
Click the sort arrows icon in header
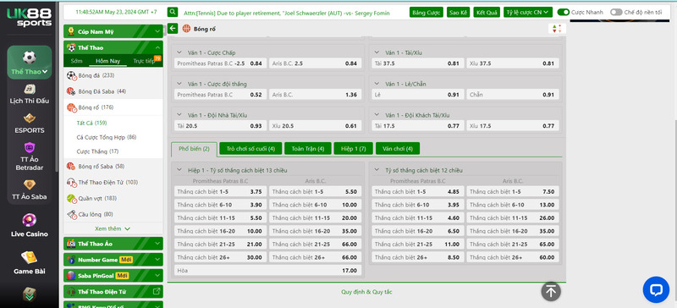coord(557,29)
